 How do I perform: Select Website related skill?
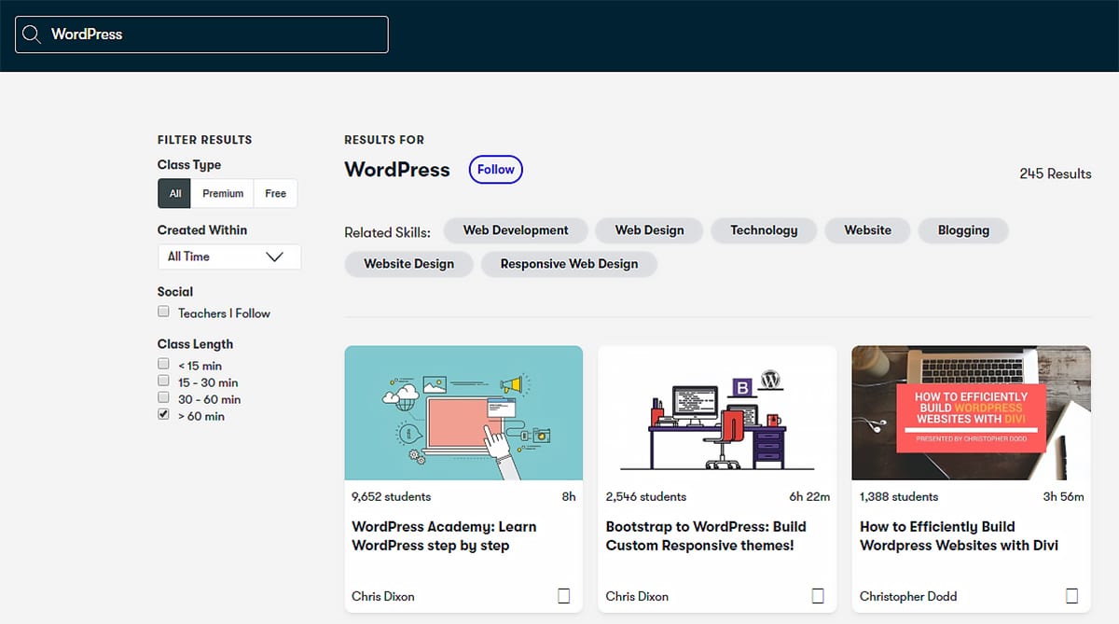tap(867, 230)
